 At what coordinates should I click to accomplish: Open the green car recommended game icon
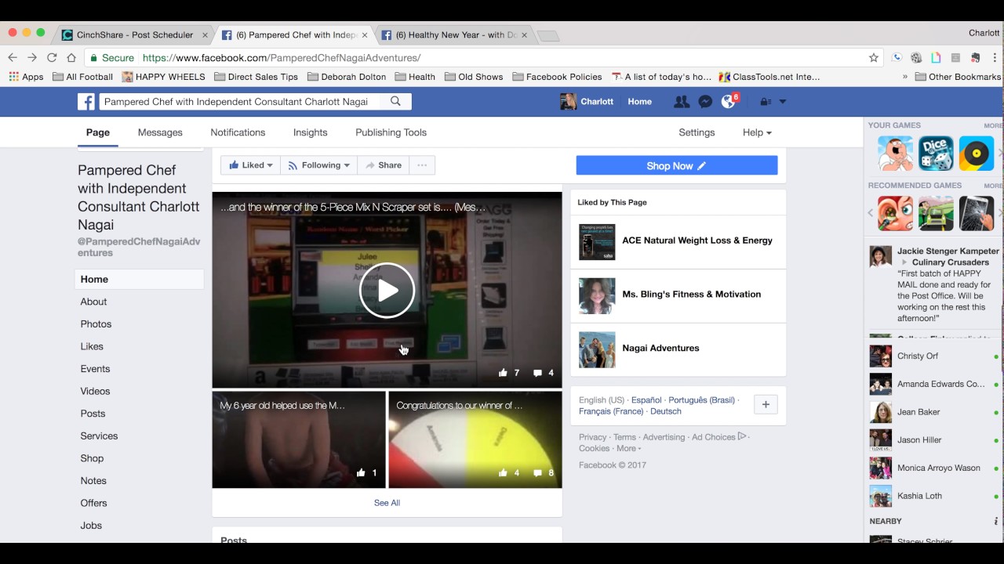coord(936,213)
